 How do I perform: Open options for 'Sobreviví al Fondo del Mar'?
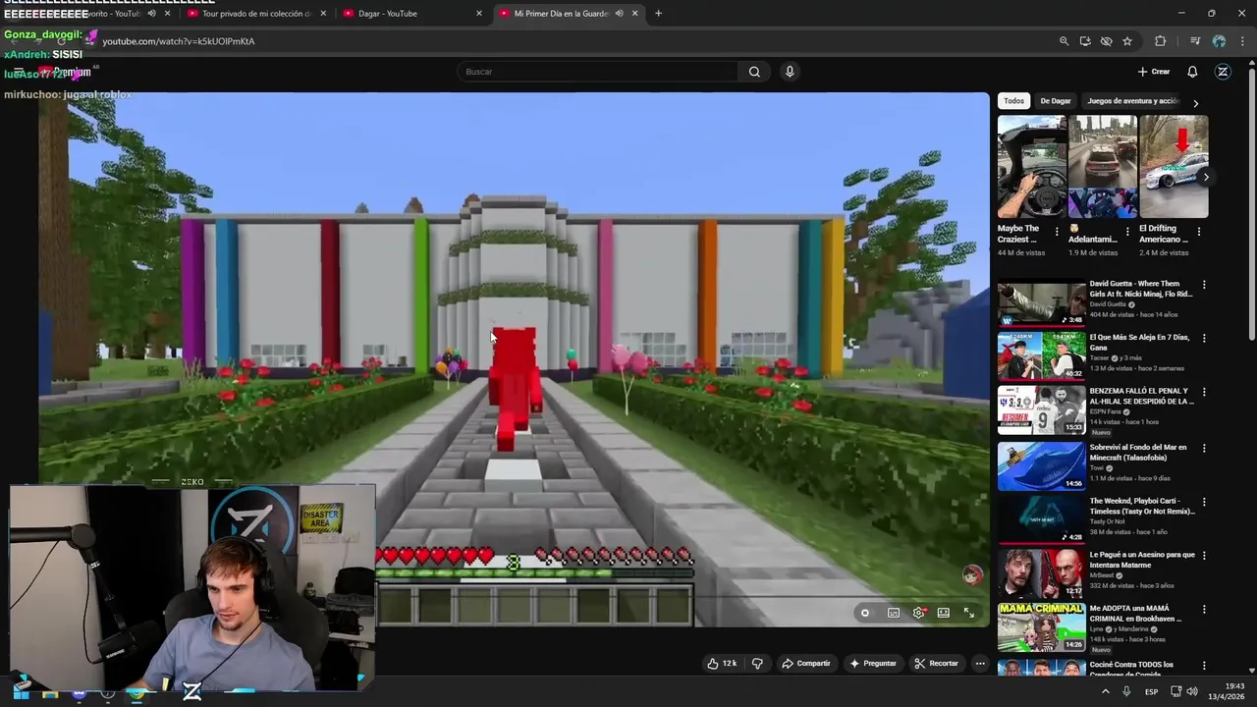1204,448
